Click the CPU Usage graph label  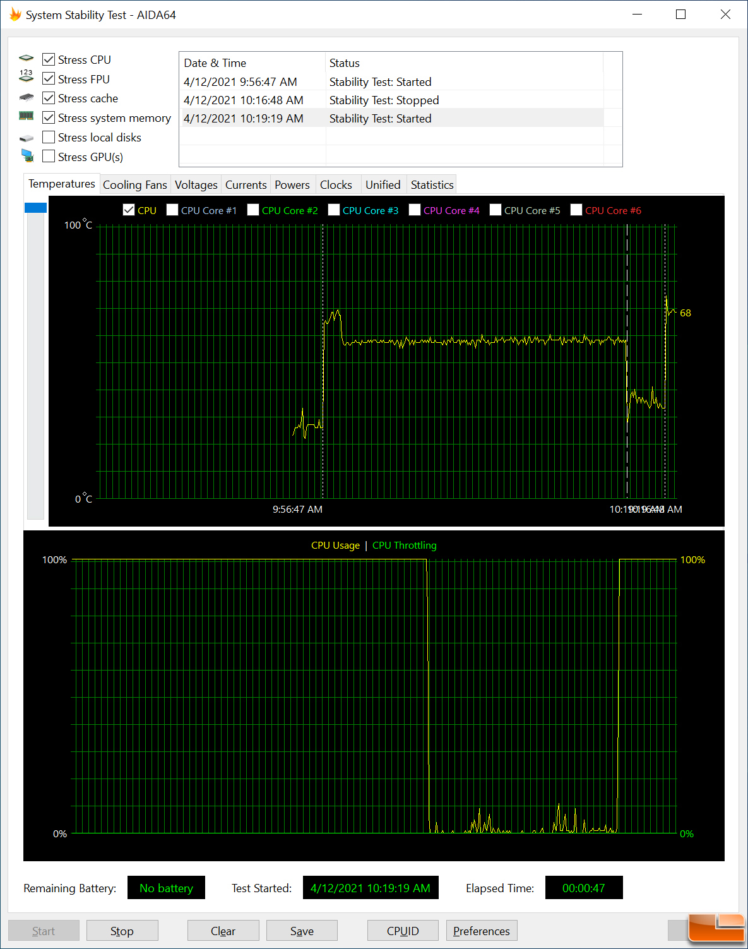335,545
